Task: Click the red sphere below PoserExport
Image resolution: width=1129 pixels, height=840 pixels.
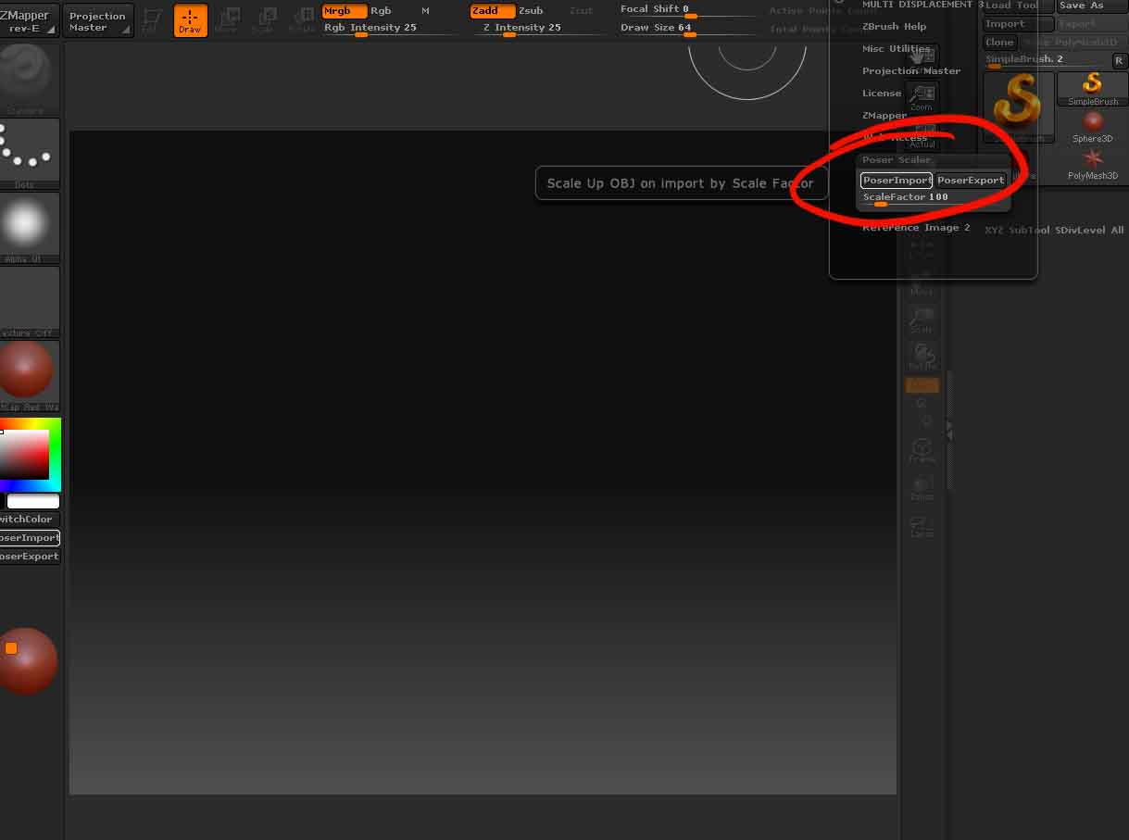Action: coord(27,660)
